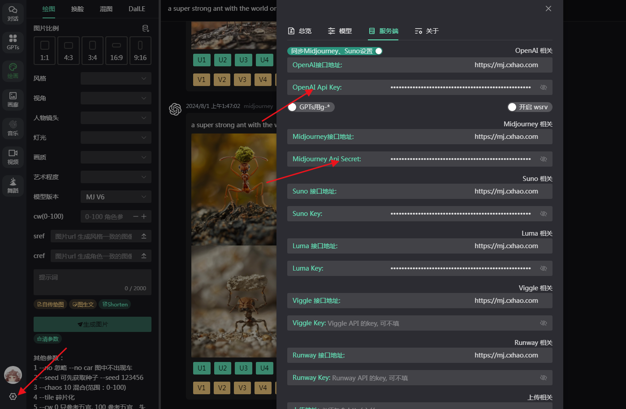Switch to the 绘图 tab
Viewport: 626px width, 409px height.
(x=49, y=9)
